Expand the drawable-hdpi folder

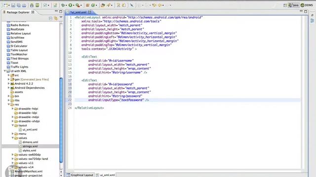point(13,109)
